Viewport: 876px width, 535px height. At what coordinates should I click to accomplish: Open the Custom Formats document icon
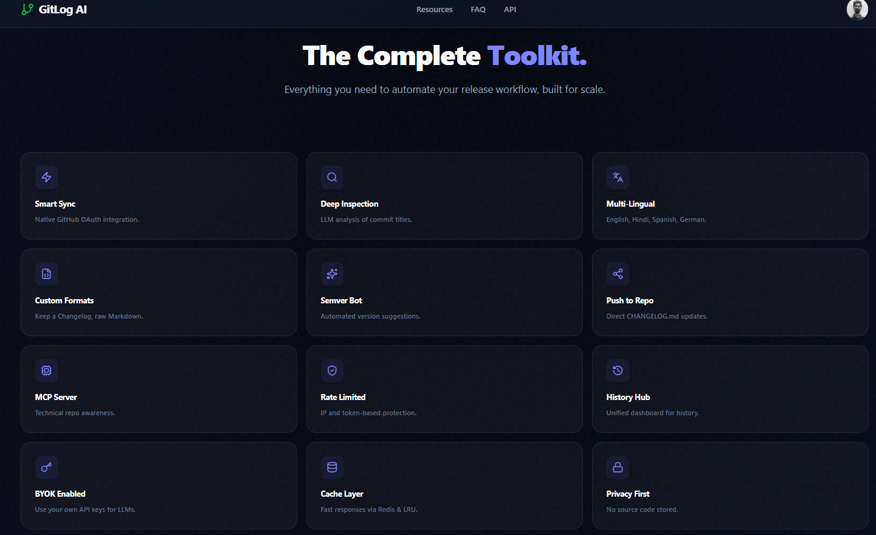46,274
